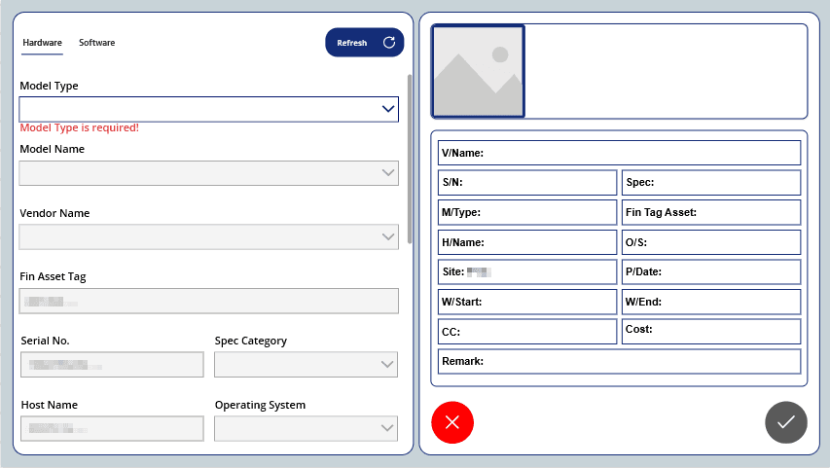The width and height of the screenshot is (830, 468).
Task: Switch to the Software tab
Action: [96, 43]
